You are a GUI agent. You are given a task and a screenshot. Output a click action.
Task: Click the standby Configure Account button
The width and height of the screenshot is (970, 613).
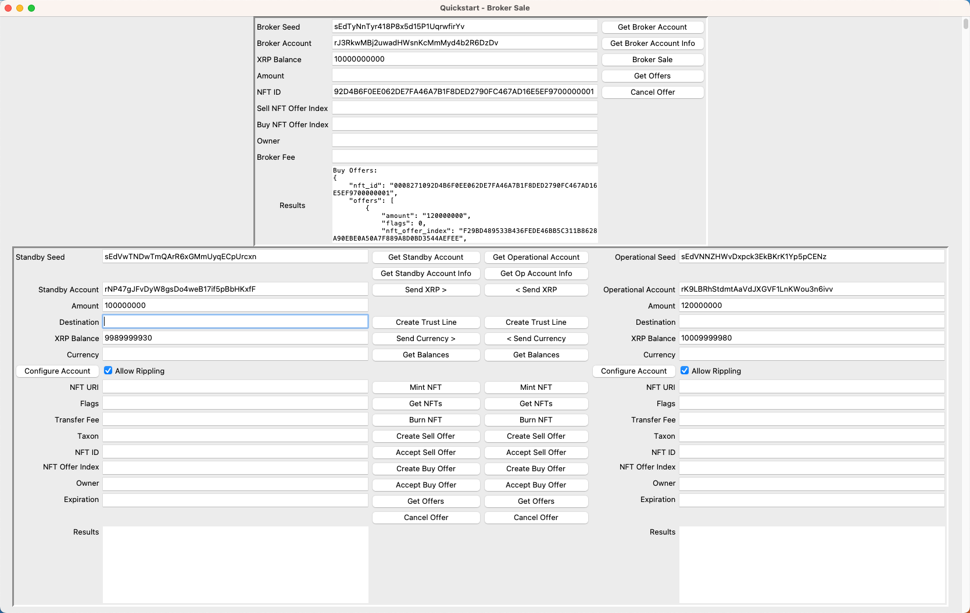click(x=57, y=371)
